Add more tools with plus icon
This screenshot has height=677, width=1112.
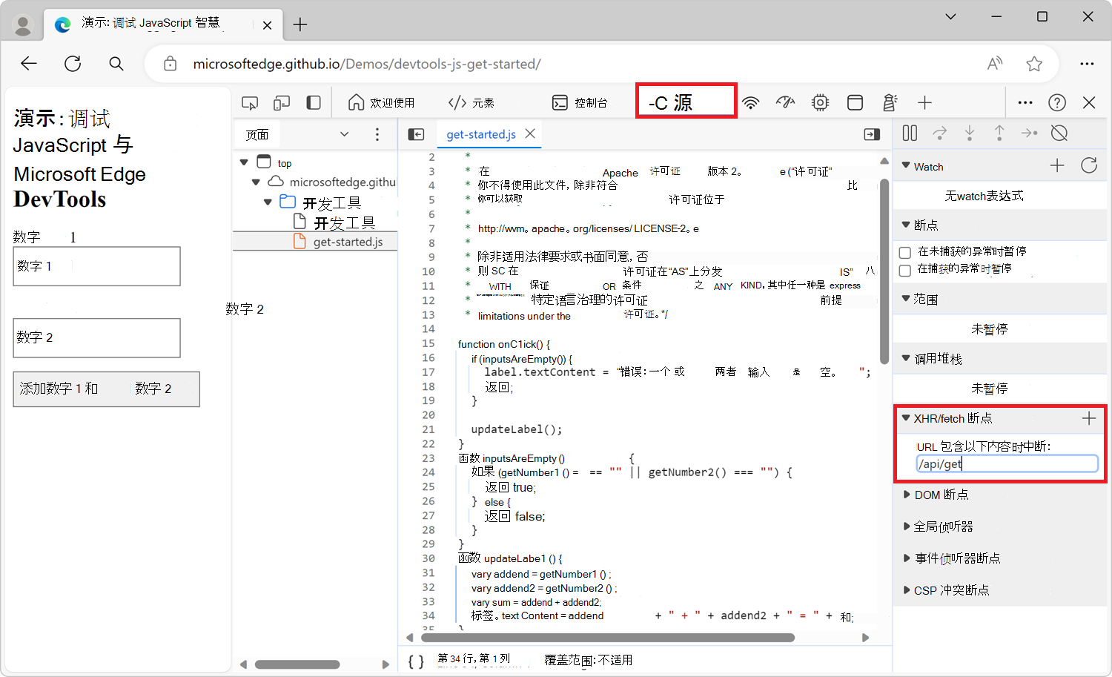pyautogui.click(x=924, y=102)
